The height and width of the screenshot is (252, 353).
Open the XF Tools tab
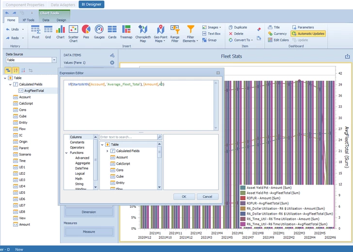tap(28, 20)
